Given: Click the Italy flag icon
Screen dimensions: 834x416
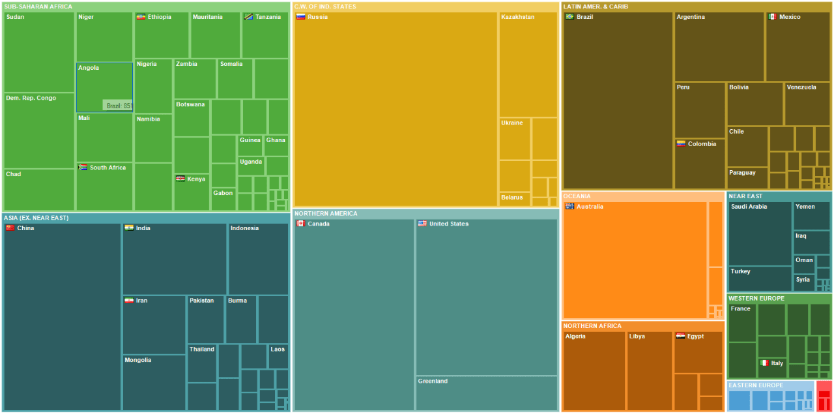Looking at the screenshot, I should (x=764, y=363).
